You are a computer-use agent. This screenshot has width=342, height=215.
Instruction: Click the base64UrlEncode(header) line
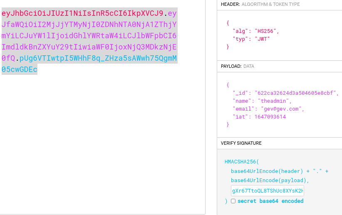point(280,171)
